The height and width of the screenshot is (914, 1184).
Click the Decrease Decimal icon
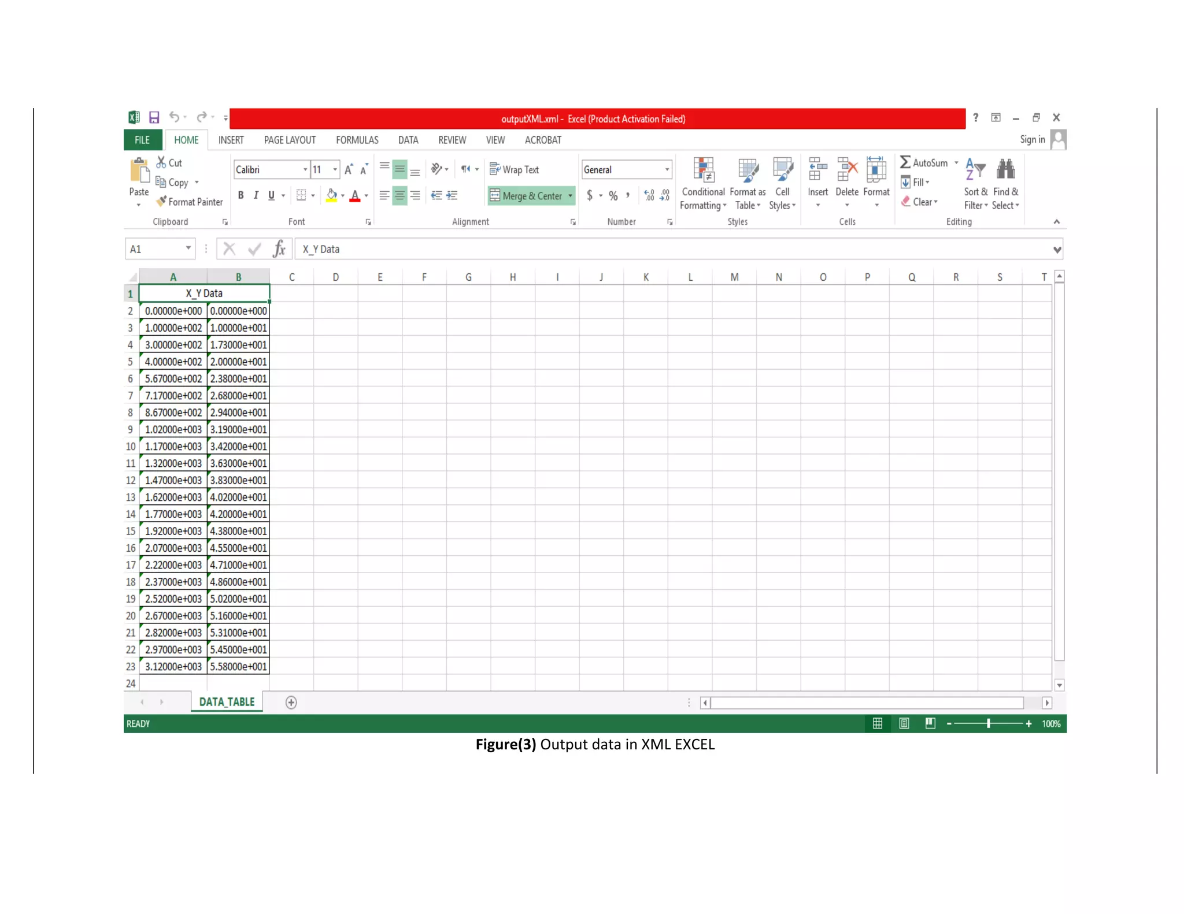[665, 195]
